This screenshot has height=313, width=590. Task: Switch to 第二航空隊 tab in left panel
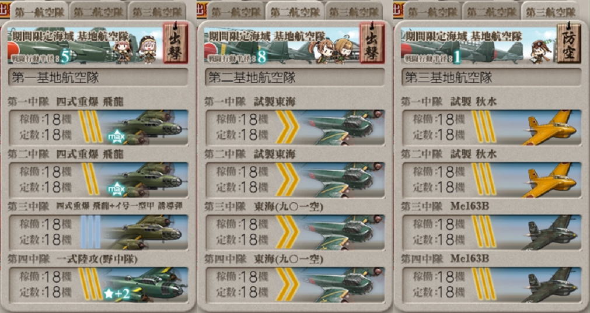tap(98, 11)
